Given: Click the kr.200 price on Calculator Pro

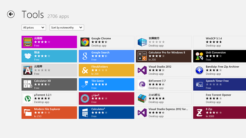Looking at the screenshot, I should click(x=152, y=60).
